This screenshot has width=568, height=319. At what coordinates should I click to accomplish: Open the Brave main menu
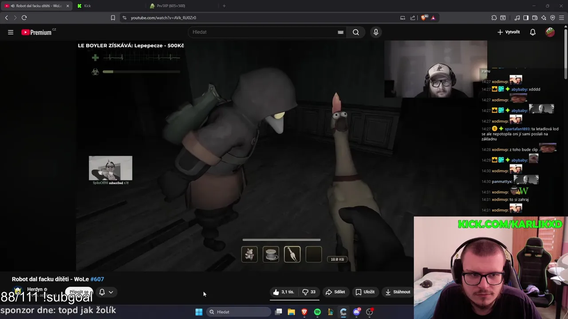(561, 18)
